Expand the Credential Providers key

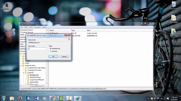point(23,70)
